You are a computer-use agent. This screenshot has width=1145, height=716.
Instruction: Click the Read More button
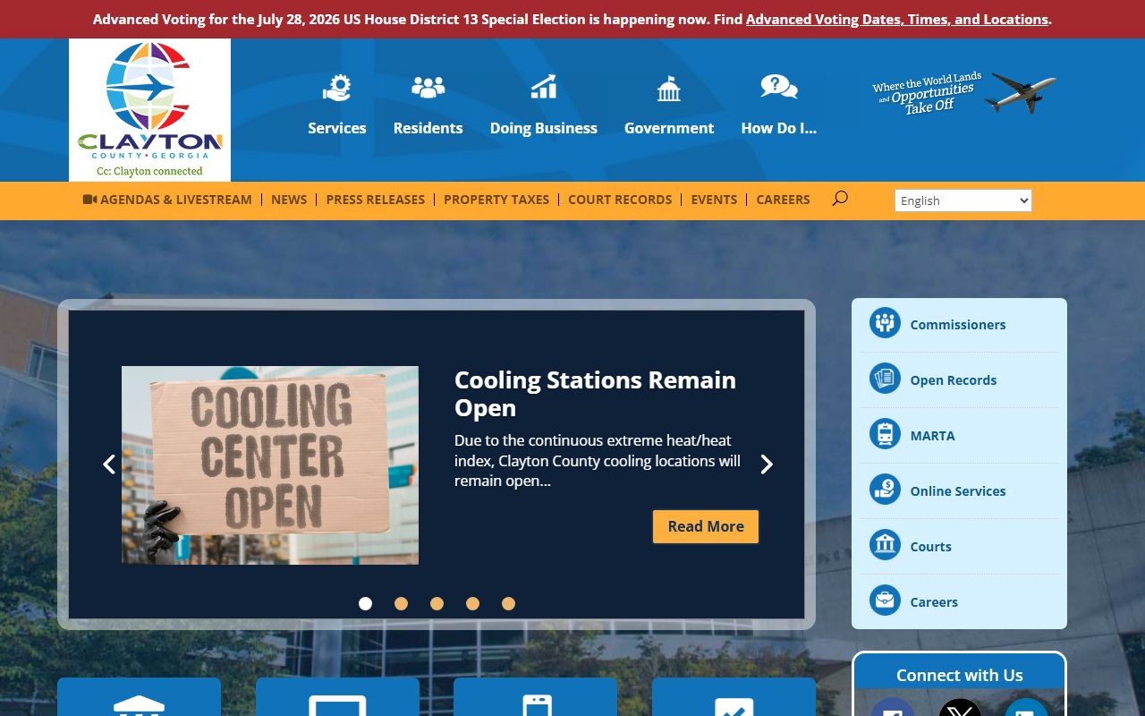coord(706,526)
